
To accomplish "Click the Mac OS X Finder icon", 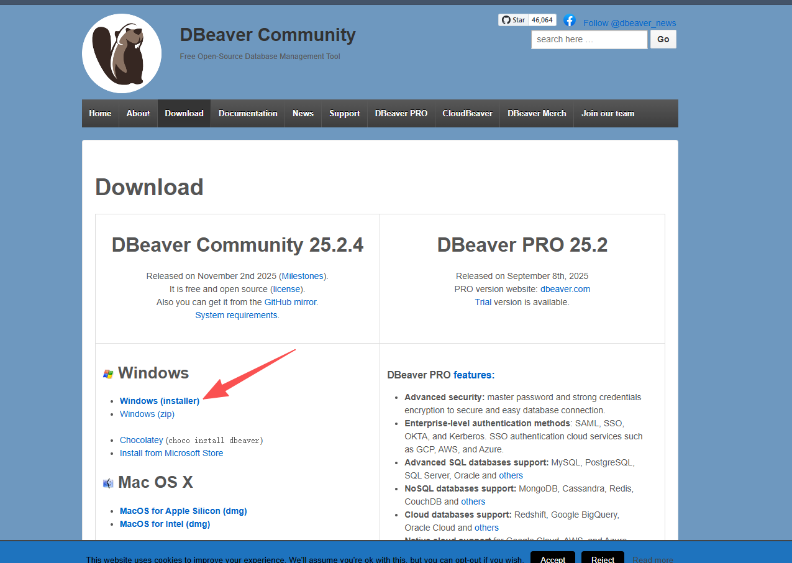I will coord(108,483).
